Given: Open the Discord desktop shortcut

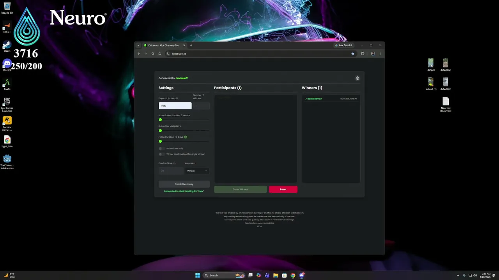Looking at the screenshot, I should (x=7, y=65).
